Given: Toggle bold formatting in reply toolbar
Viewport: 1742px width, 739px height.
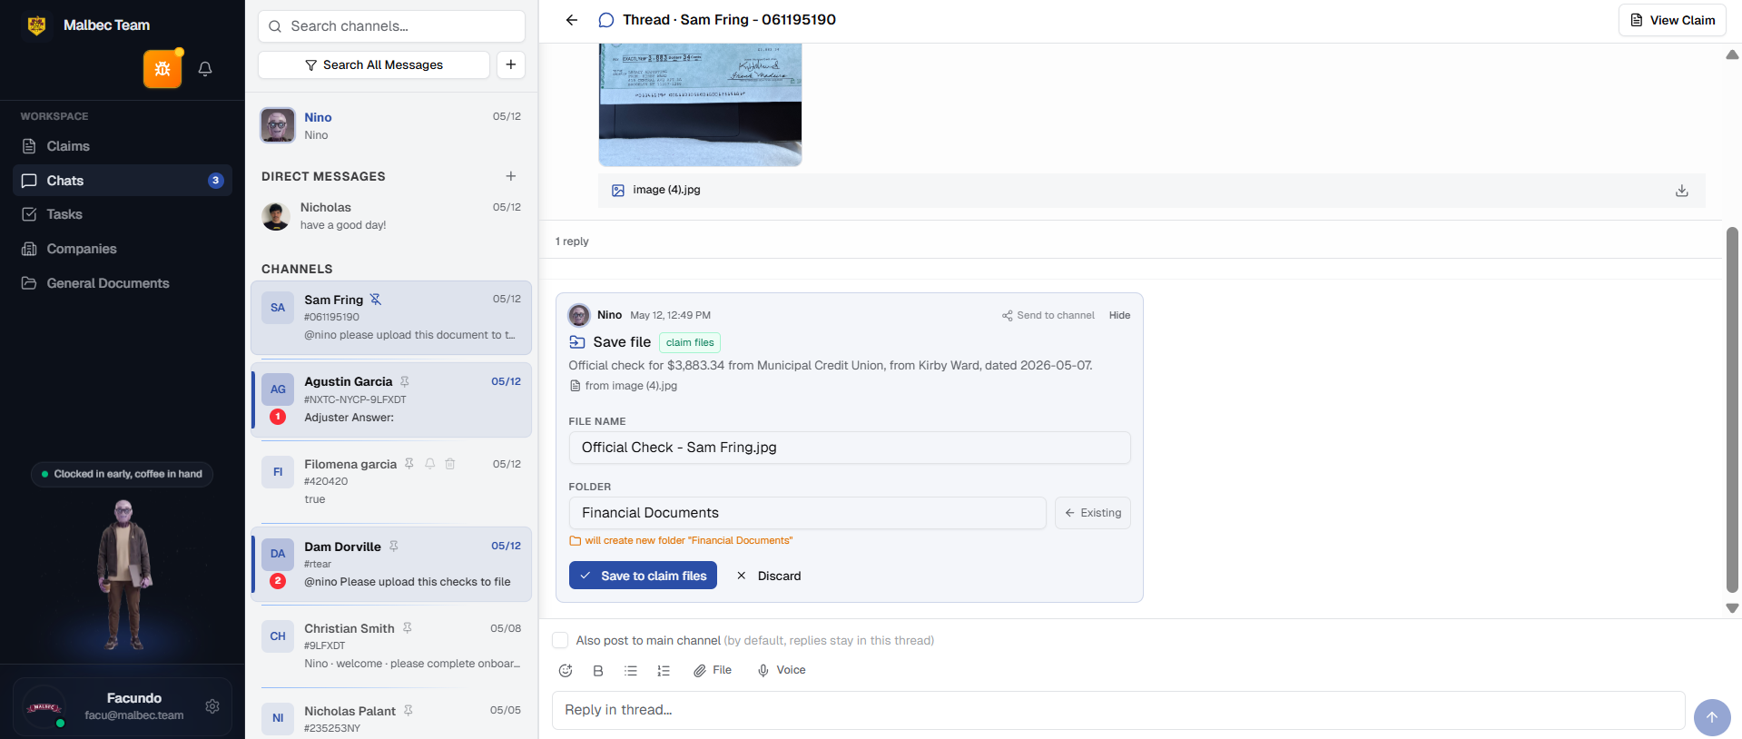Looking at the screenshot, I should [598, 671].
